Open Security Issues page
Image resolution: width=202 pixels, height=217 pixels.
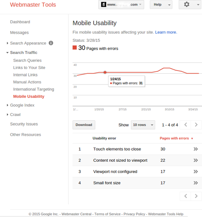click(24, 124)
